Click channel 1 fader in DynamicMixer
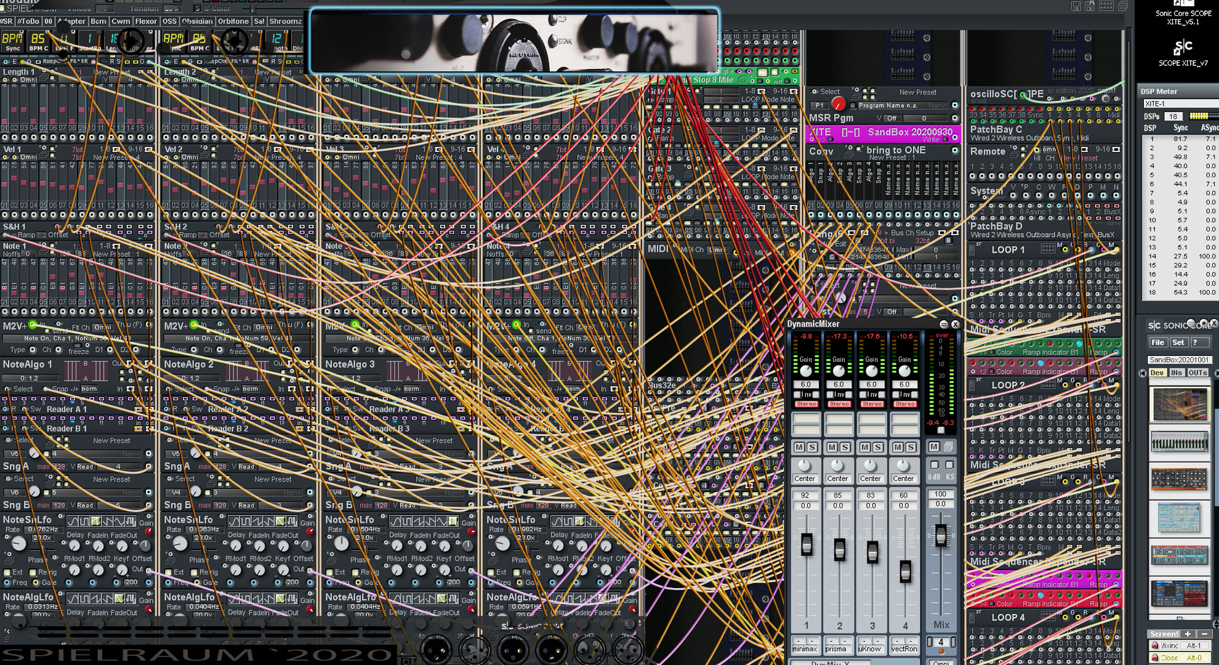The image size is (1219, 665). tap(806, 544)
